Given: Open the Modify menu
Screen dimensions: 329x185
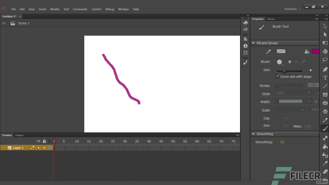Looking at the screenshot, I should [x=55, y=9].
